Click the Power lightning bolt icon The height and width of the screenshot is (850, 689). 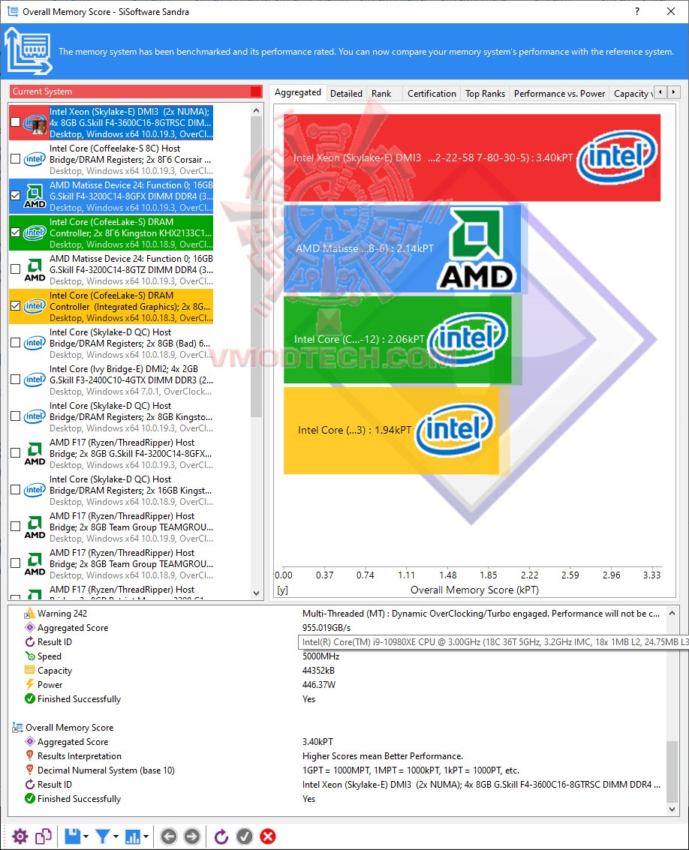click(30, 685)
